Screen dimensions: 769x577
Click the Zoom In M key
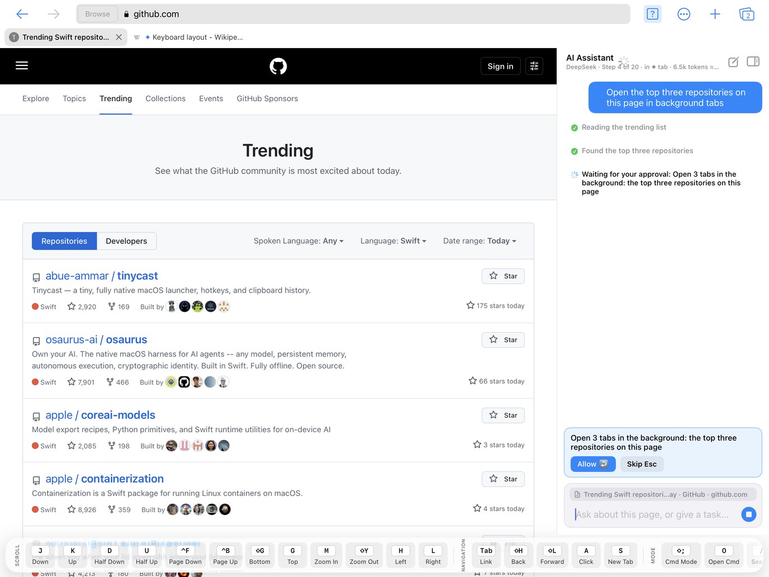click(326, 555)
